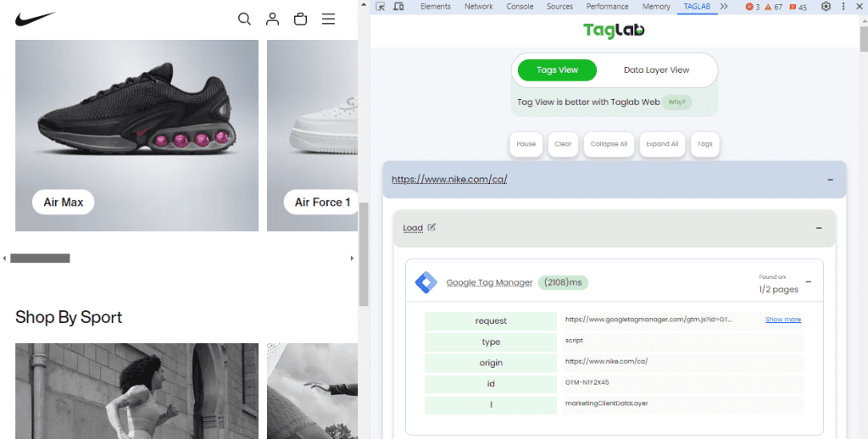This screenshot has width=868, height=439.
Task: Click the carousel scroll right arrow
Action: (x=352, y=258)
